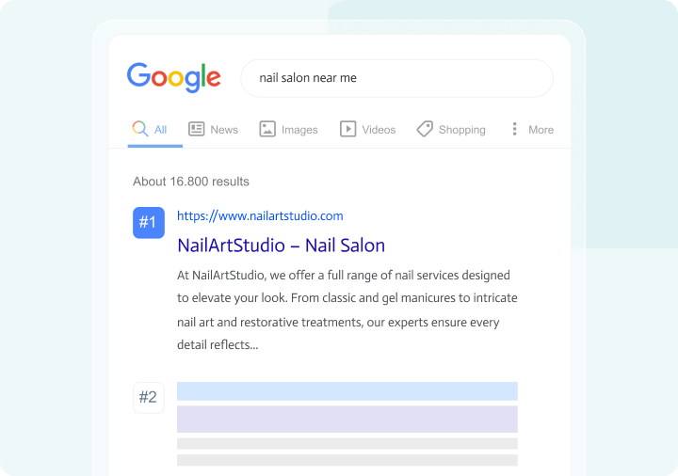Image resolution: width=678 pixels, height=476 pixels.
Task: Click the #1 rank badge
Action: point(149,222)
